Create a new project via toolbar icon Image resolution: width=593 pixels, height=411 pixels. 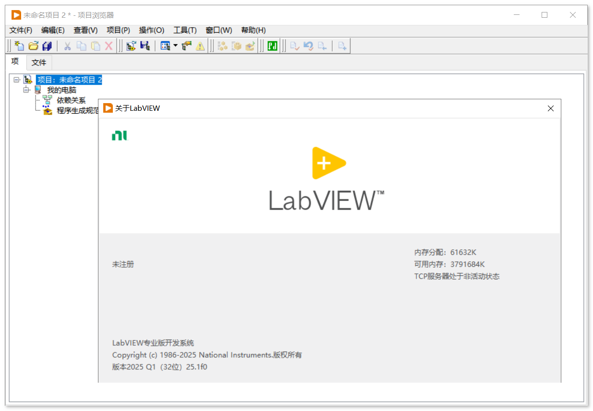[19, 46]
